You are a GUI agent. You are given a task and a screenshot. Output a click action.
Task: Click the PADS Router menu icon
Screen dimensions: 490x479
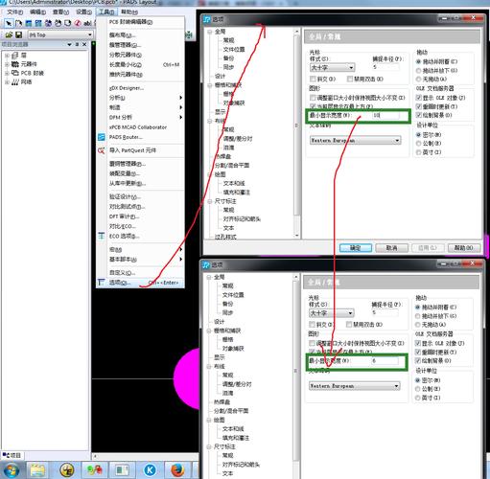coord(102,137)
